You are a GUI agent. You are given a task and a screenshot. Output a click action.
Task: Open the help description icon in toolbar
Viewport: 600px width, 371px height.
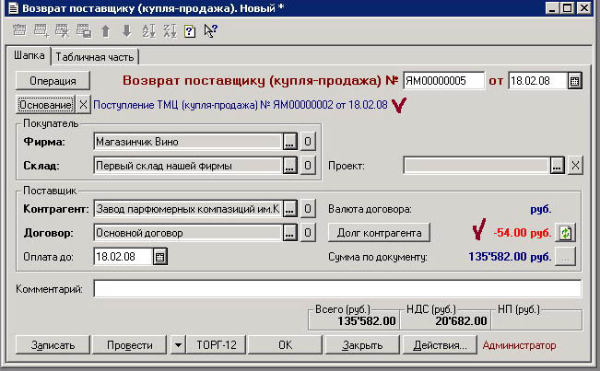[190, 30]
